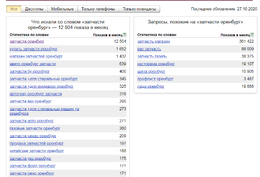Open the 'запчасти оренбург' query link

tap(27, 41)
